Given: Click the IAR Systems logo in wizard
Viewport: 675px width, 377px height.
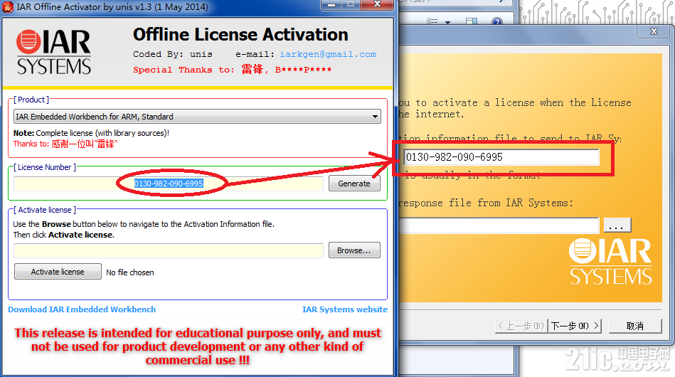Looking at the screenshot, I should pos(610,262).
